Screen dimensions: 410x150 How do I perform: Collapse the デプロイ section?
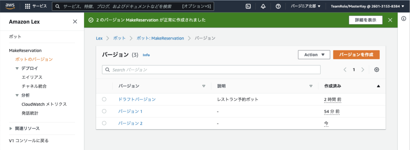coord(17,68)
